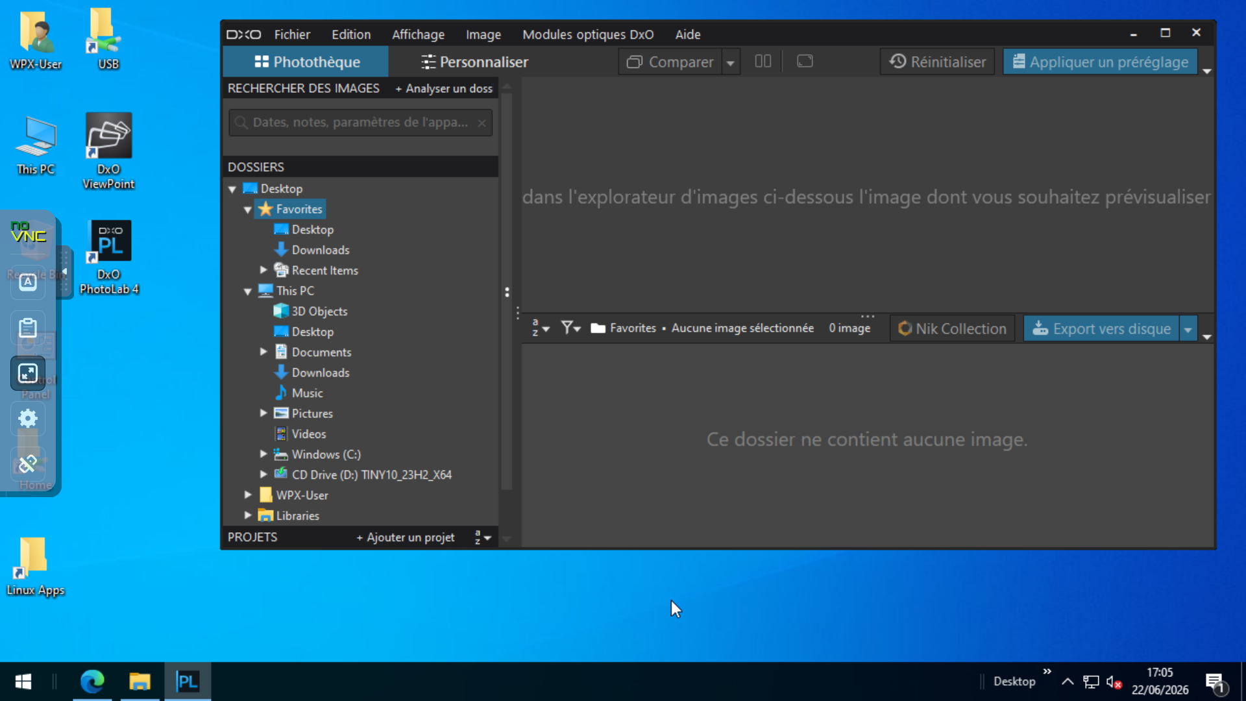Open the Affichage menu
Image resolution: width=1246 pixels, height=701 pixels.
point(418,34)
